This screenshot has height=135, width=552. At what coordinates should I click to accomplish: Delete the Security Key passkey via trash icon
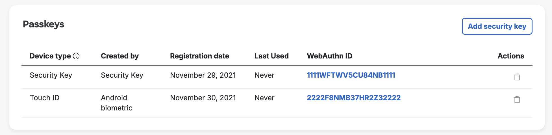click(517, 77)
